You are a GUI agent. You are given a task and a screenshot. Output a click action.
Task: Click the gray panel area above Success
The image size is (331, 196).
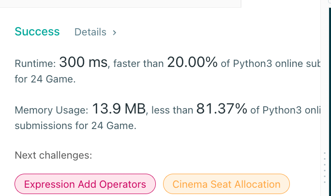121,4
